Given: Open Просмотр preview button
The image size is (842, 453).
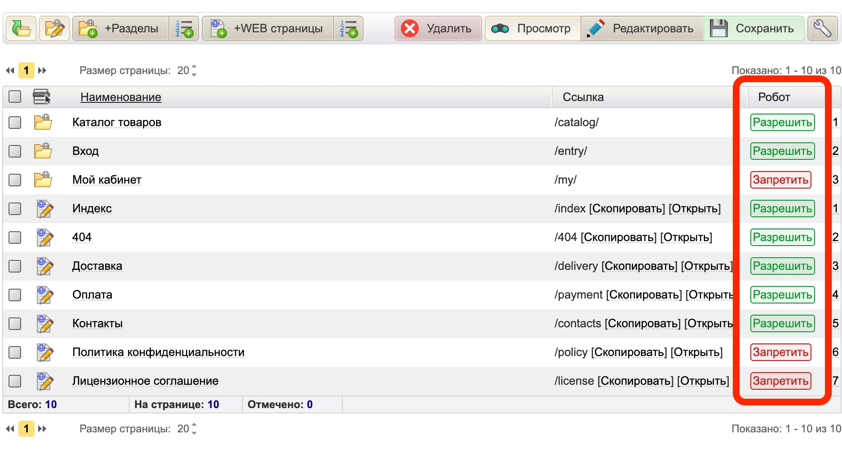Looking at the screenshot, I should [533, 28].
